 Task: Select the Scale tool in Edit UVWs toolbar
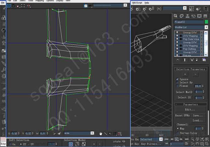coord(18,6)
